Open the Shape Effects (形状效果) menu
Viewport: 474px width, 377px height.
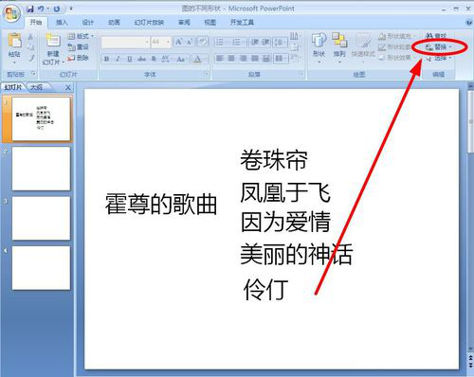(x=397, y=58)
